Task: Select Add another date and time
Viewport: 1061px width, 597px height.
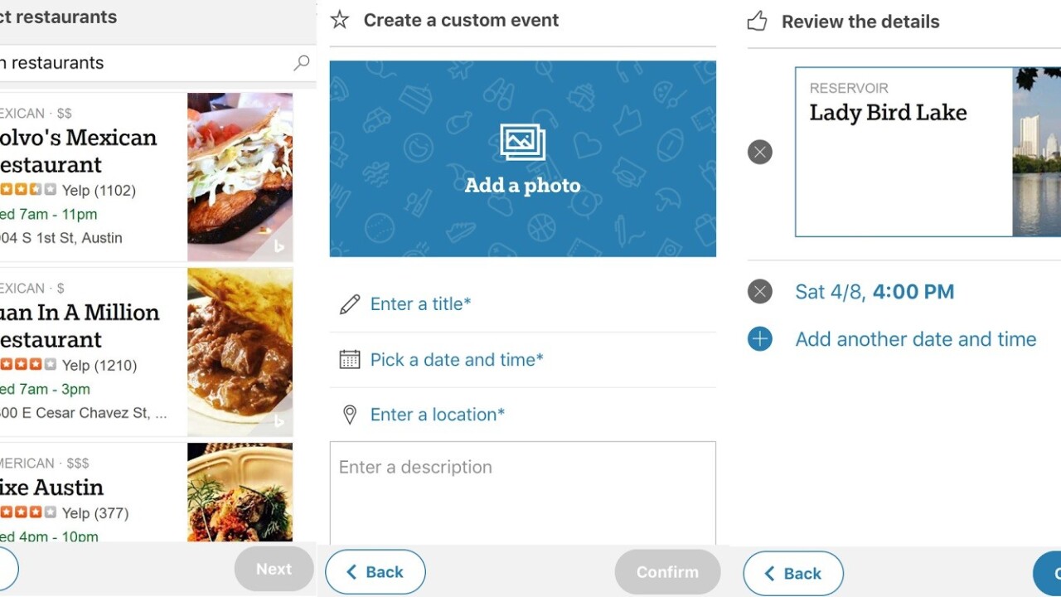Action: point(916,339)
